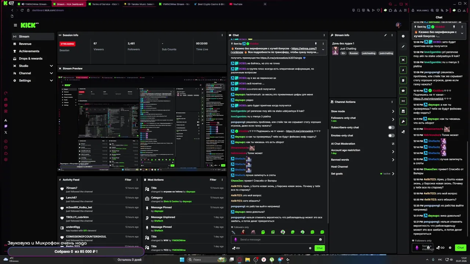Open the Drops & rewards sidebar page
Image resolution: width=470 pixels, height=264 pixels.
coord(33,58)
